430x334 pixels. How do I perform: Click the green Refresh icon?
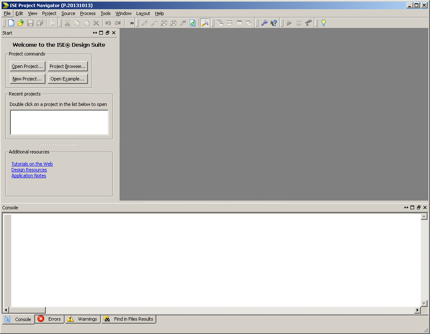tap(193, 23)
